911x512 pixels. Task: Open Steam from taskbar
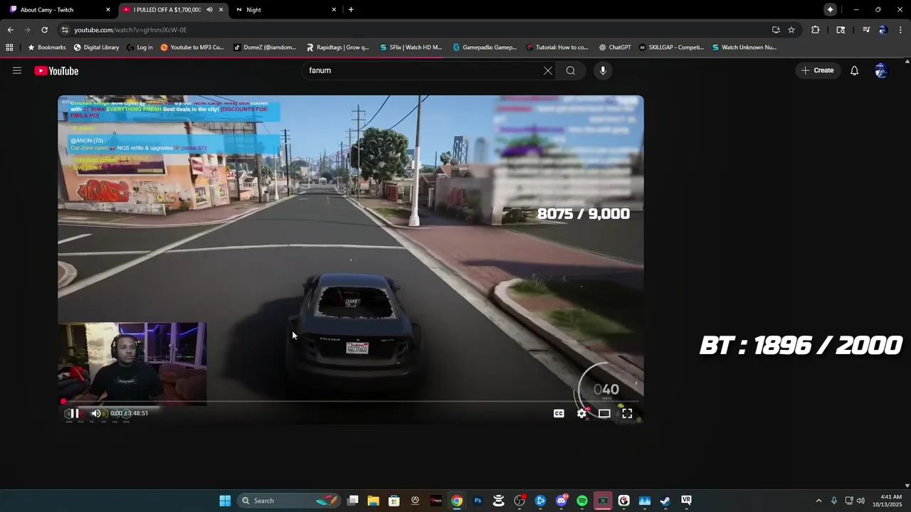tap(665, 501)
